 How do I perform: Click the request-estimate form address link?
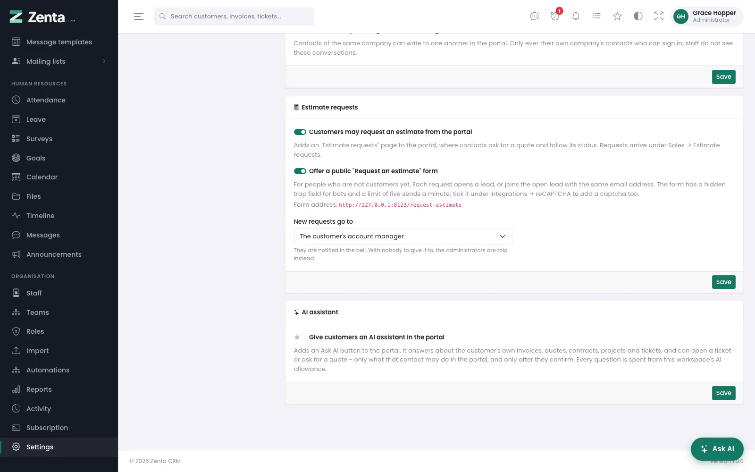pos(400,205)
